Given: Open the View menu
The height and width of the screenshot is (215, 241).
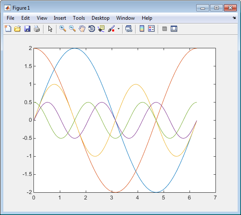Looking at the screenshot, I should click(x=42, y=18).
